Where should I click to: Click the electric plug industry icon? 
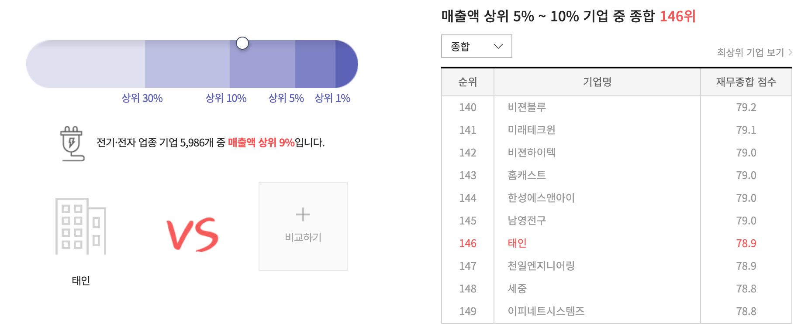(x=72, y=144)
